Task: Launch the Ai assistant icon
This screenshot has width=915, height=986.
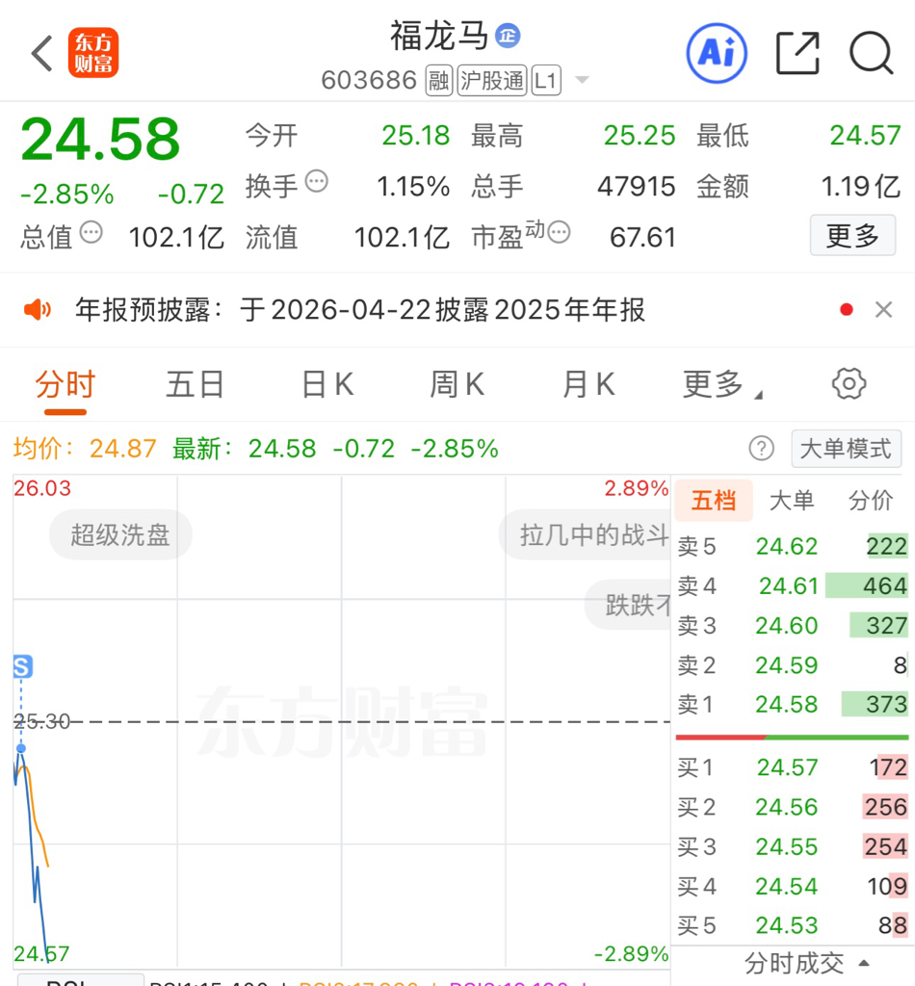Action: pyautogui.click(x=717, y=54)
